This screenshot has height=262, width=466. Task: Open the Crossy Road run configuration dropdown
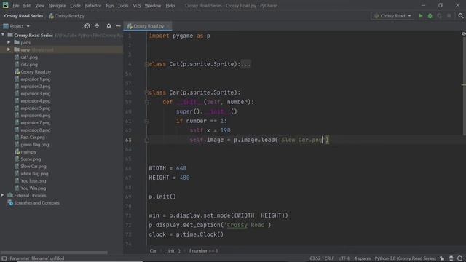click(x=392, y=16)
